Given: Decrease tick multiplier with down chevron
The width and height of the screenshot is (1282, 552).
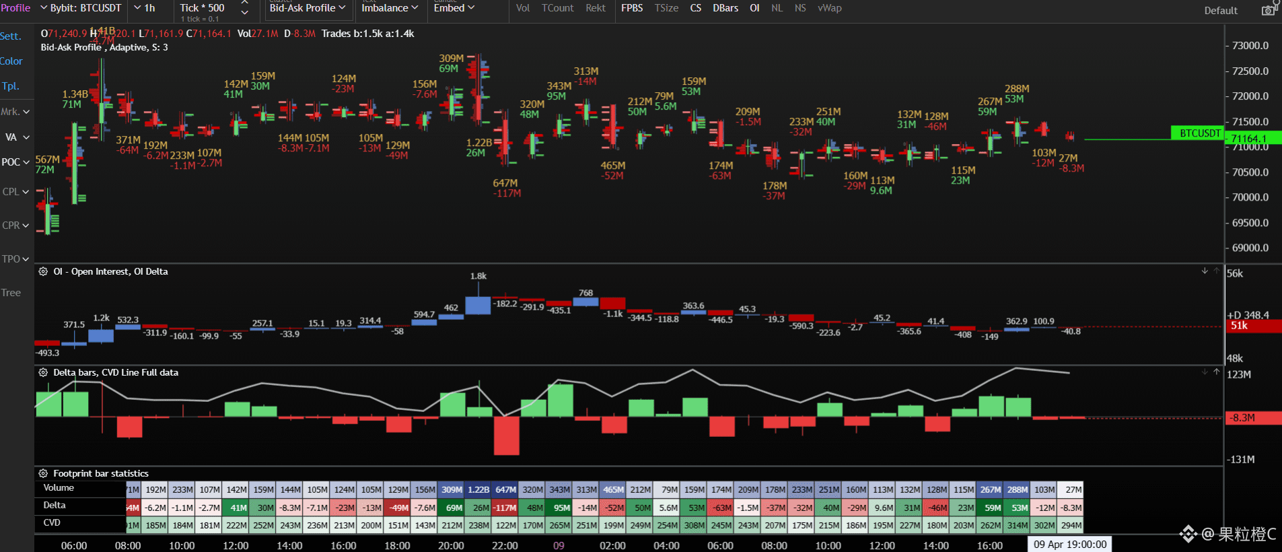Looking at the screenshot, I should tap(244, 13).
